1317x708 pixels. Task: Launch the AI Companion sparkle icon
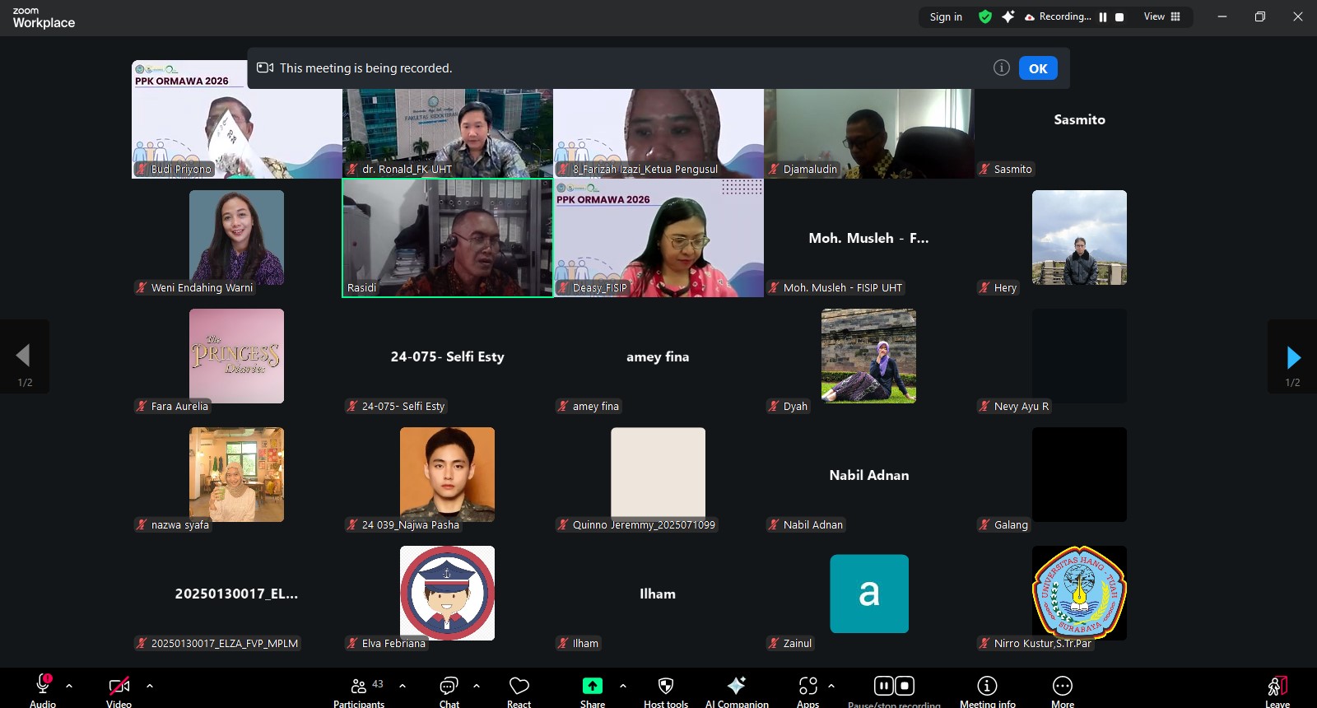736,687
